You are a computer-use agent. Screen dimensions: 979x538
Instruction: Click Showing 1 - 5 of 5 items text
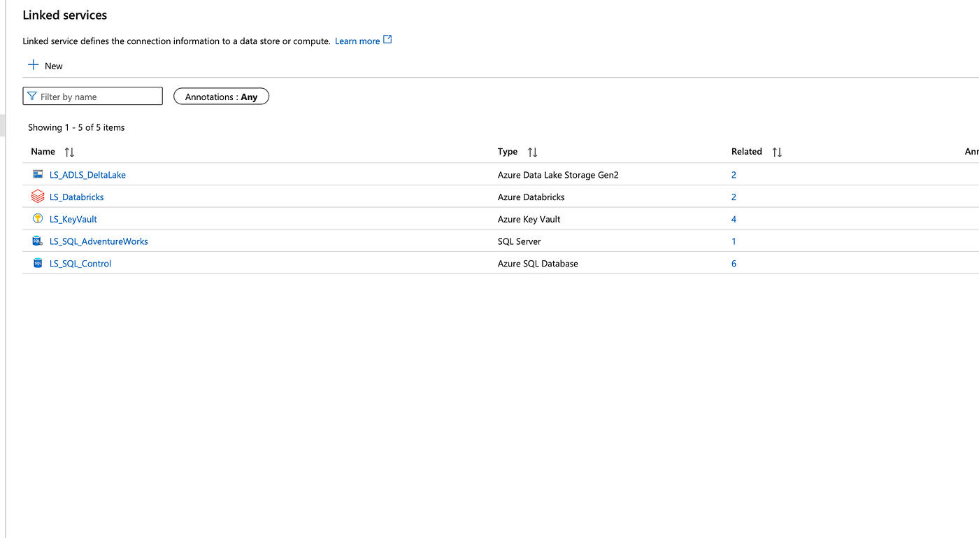click(76, 127)
